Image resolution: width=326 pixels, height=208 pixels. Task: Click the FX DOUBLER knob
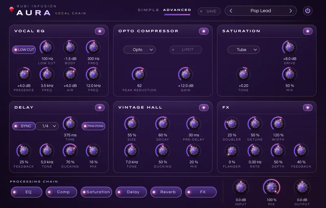point(232,123)
